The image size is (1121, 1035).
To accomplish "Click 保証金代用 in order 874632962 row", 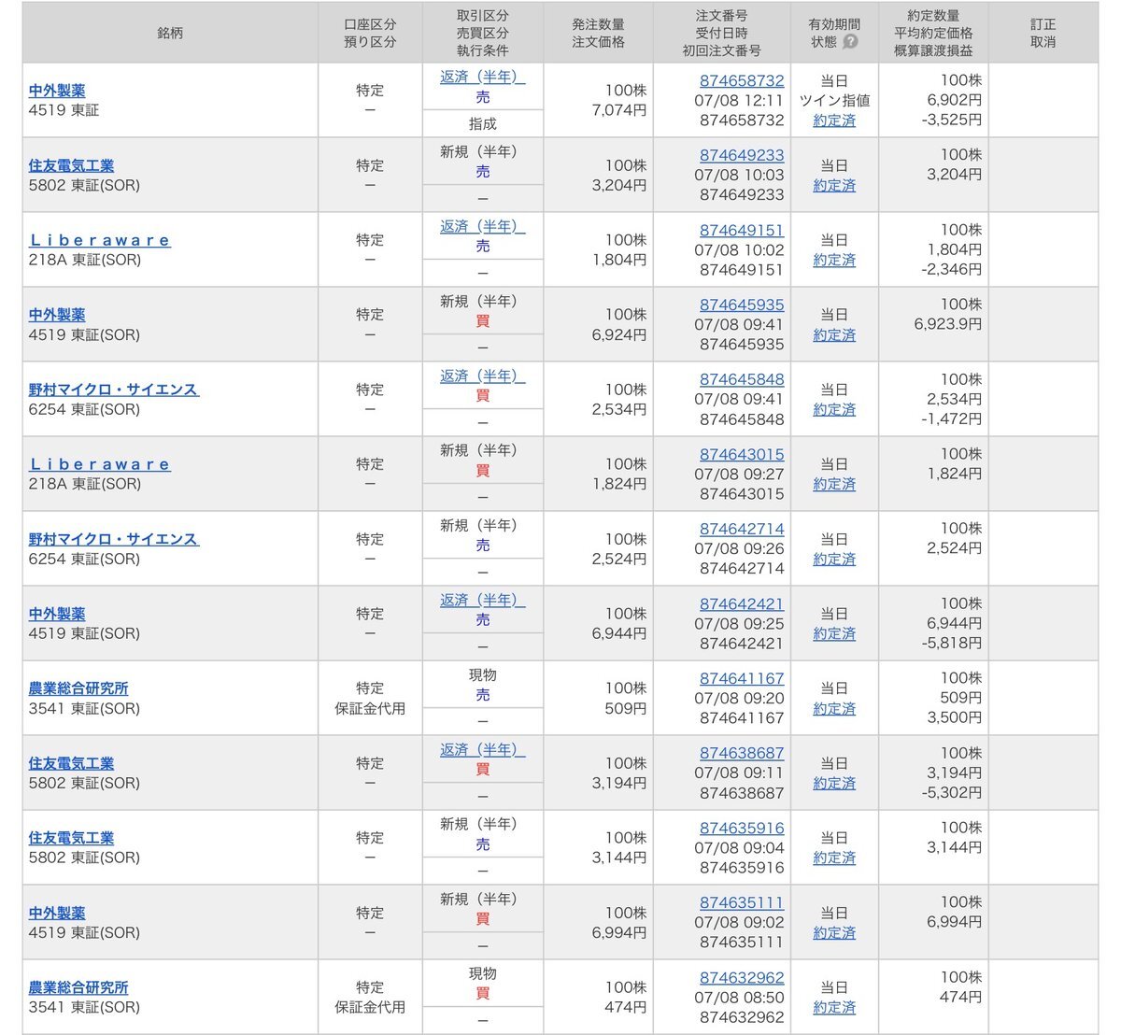I will coord(370,1007).
